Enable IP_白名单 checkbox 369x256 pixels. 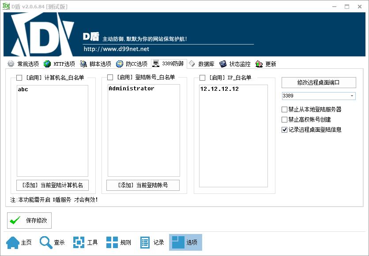[x=203, y=78]
